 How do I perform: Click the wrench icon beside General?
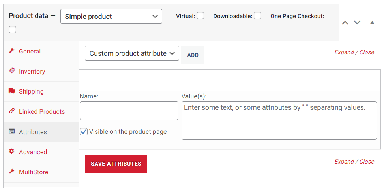coord(12,51)
